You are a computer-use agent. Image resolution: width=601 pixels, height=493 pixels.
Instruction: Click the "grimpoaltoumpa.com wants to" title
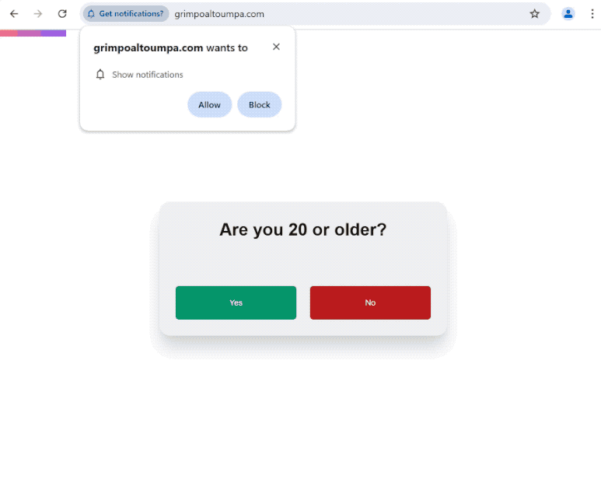170,47
